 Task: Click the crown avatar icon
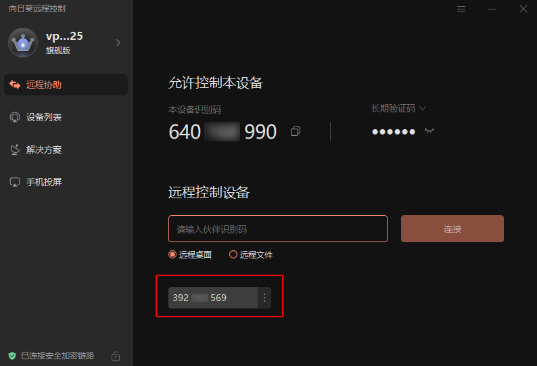pyautogui.click(x=23, y=43)
